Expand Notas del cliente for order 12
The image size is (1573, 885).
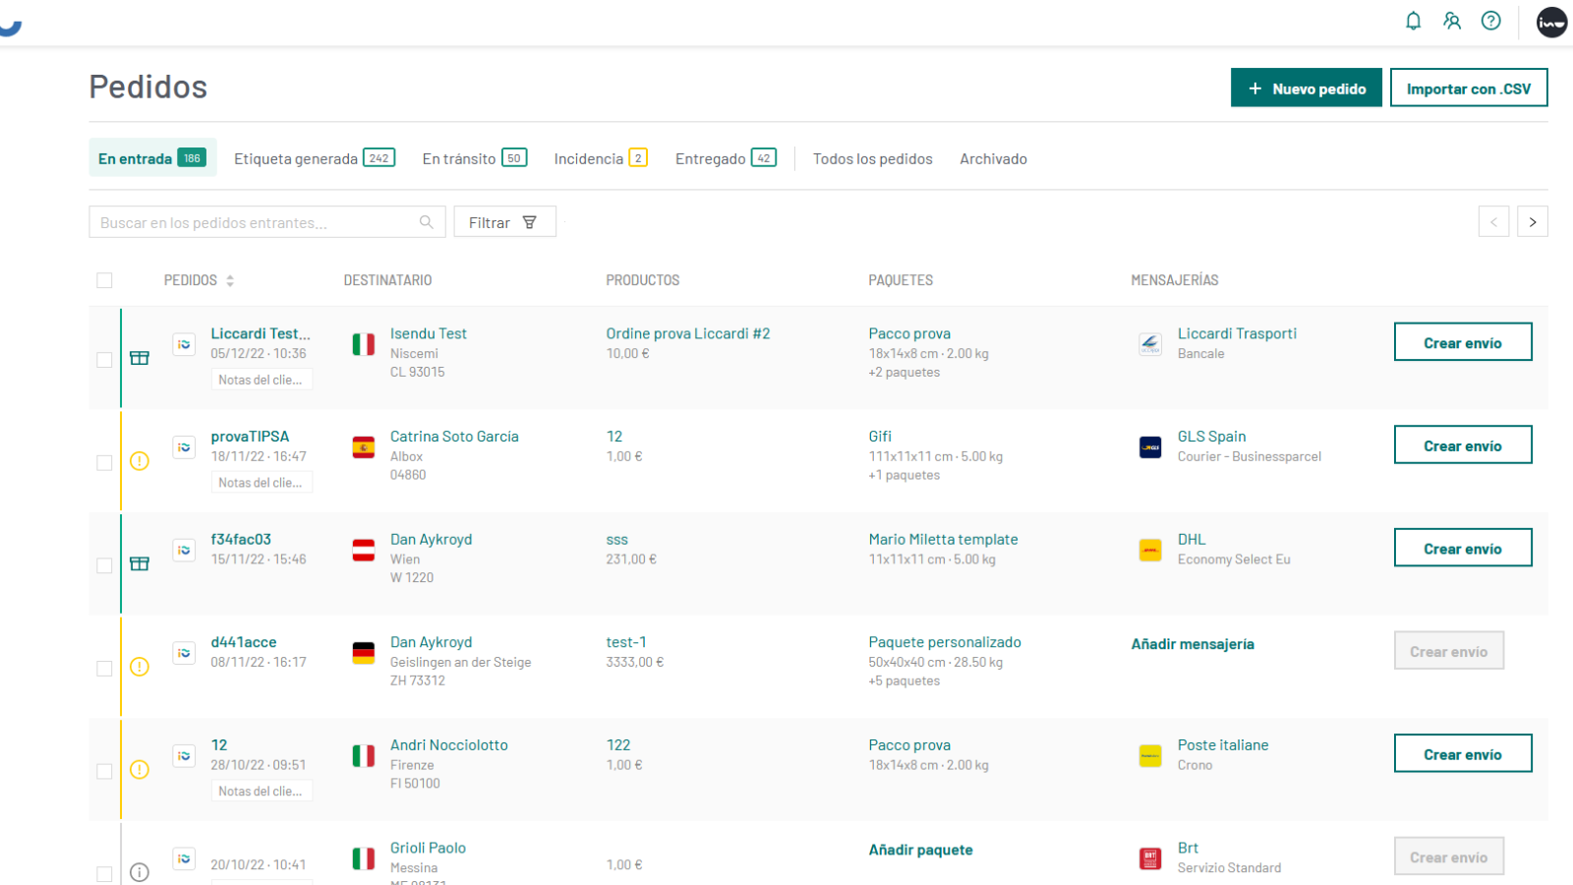262,792
